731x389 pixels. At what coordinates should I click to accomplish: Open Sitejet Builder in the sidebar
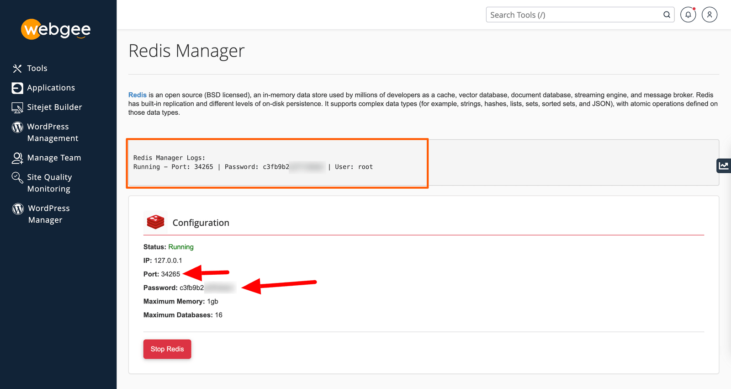click(54, 107)
